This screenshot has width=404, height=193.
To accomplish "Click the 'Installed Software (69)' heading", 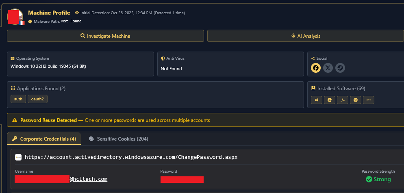I will pyautogui.click(x=341, y=89).
